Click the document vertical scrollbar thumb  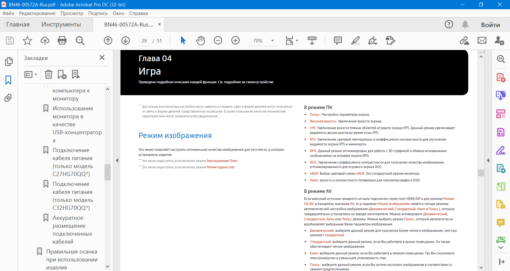pyautogui.click(x=481, y=173)
